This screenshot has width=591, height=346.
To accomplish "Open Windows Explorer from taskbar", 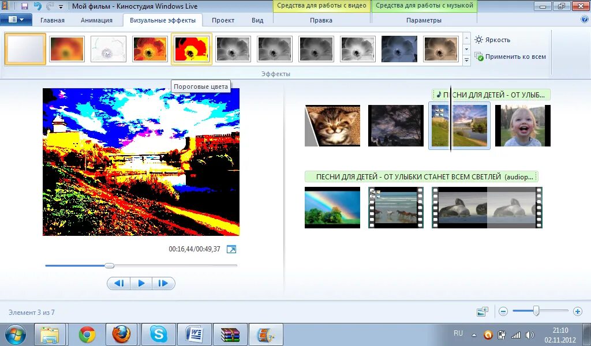I will point(50,334).
